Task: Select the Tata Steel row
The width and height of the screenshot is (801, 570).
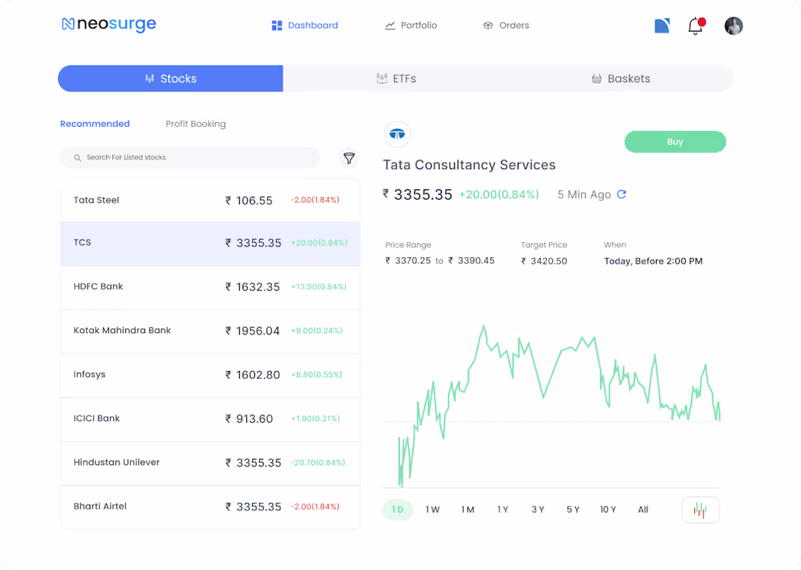Action: [x=210, y=200]
